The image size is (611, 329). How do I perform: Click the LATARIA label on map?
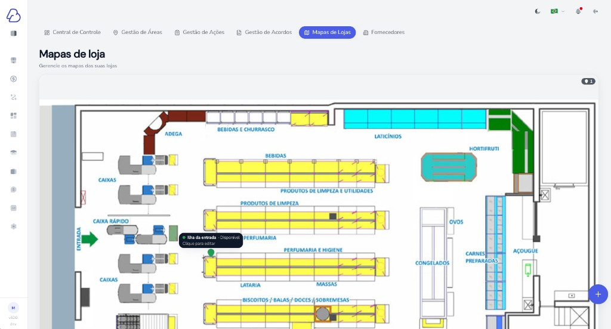[x=250, y=285]
